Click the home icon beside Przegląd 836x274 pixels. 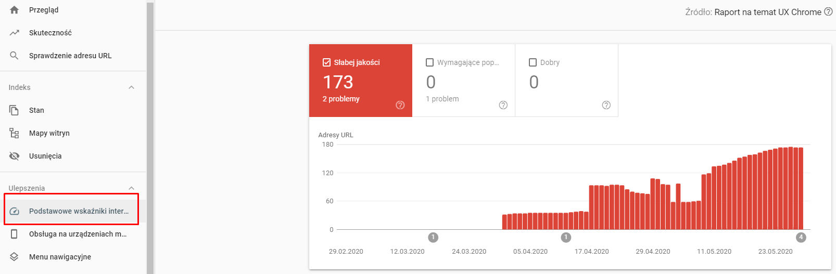coord(14,10)
